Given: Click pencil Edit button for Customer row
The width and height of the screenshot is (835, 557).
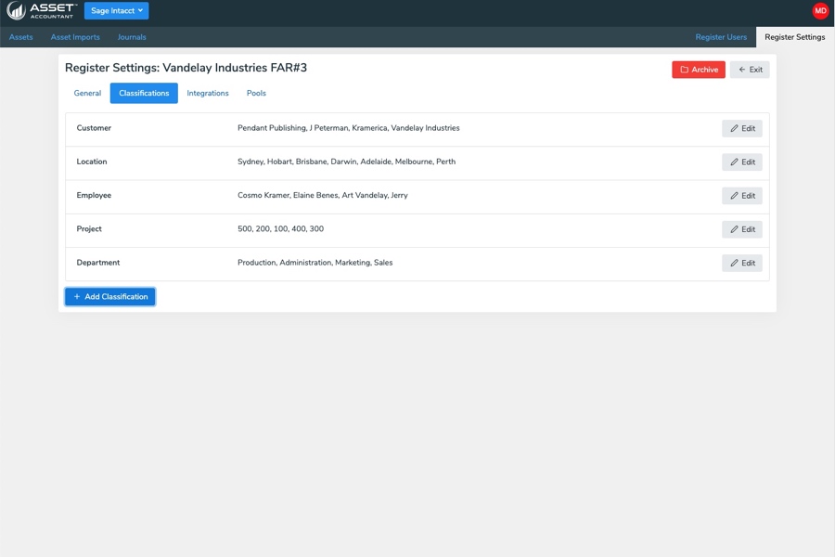Looking at the screenshot, I should [x=741, y=129].
